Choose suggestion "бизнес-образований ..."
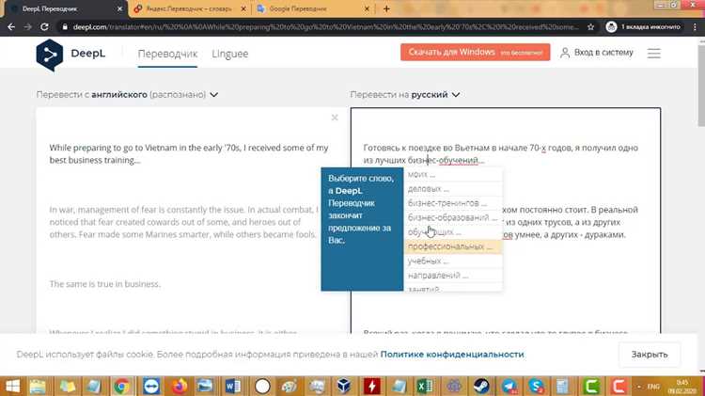Image resolution: width=705 pixels, height=396 pixels. [x=453, y=217]
